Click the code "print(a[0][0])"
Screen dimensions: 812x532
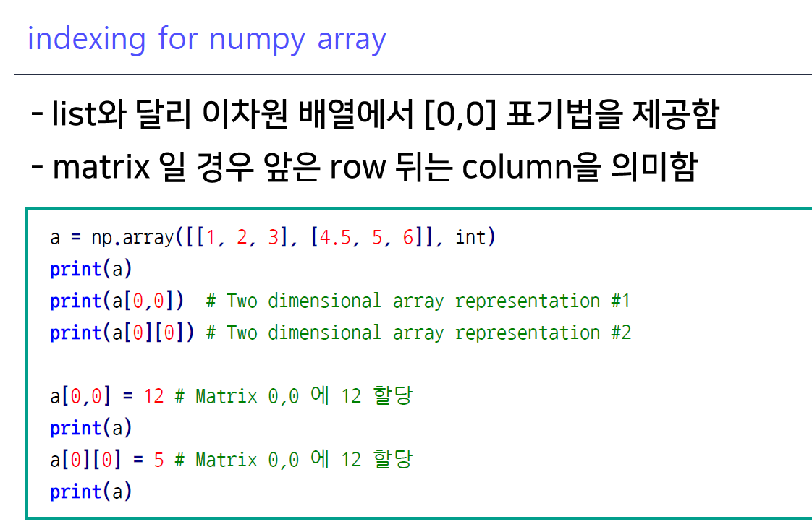tap(122, 332)
